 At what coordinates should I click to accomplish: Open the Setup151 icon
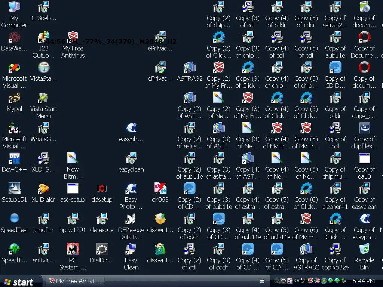tap(14, 188)
